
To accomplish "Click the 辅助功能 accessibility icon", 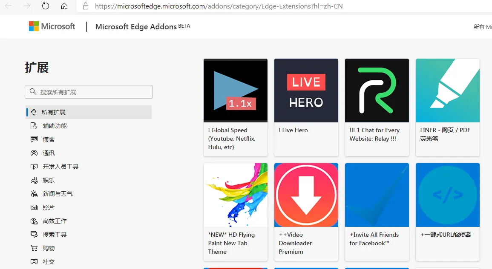I will click(x=34, y=126).
